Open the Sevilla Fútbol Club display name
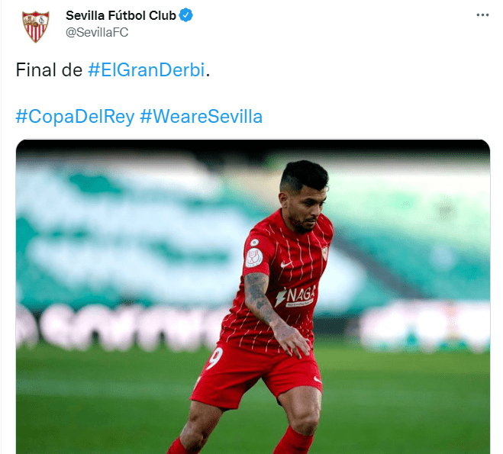The height and width of the screenshot is (454, 503). (x=121, y=15)
